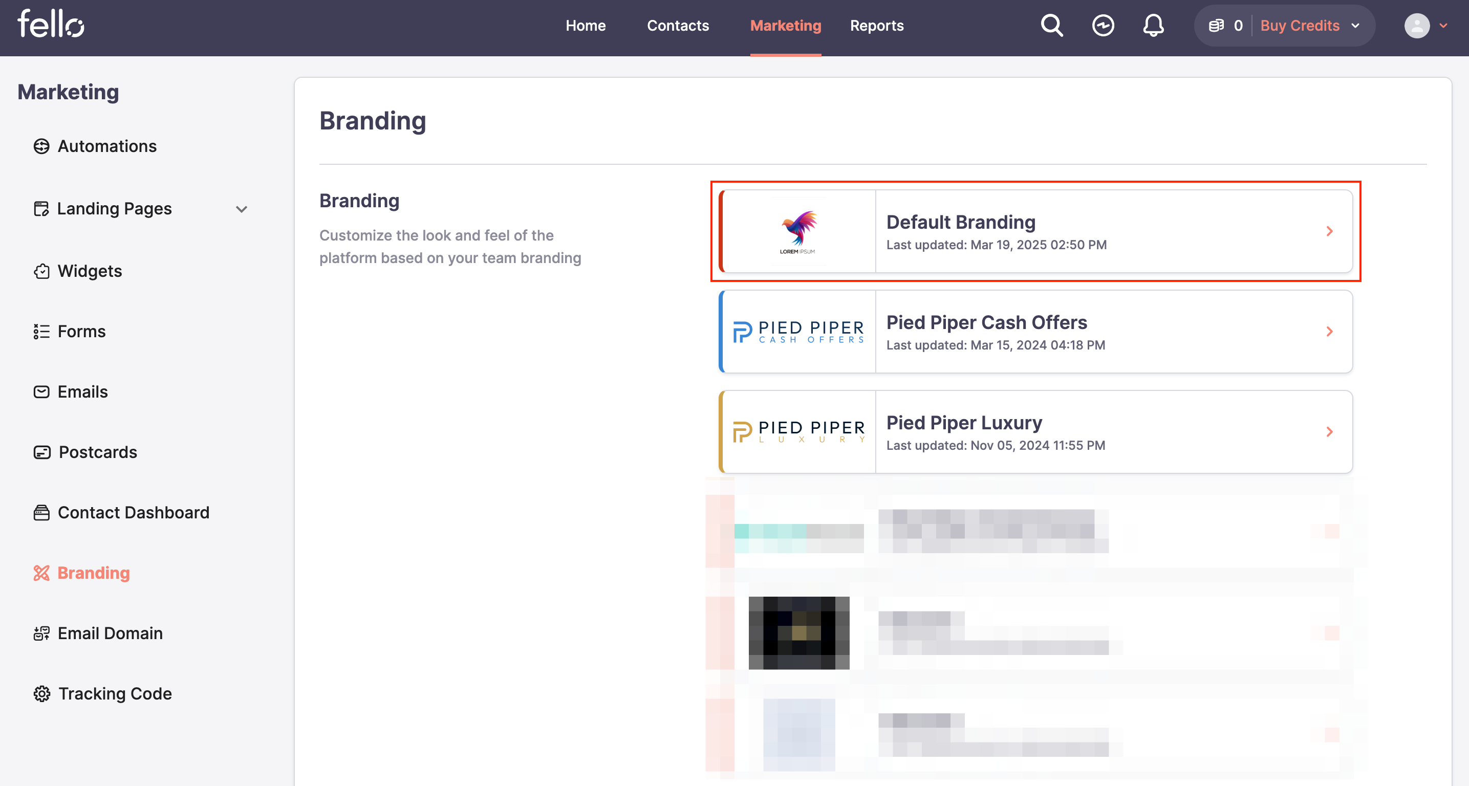Open Contact Dashboard section
1469x786 pixels.
point(134,513)
